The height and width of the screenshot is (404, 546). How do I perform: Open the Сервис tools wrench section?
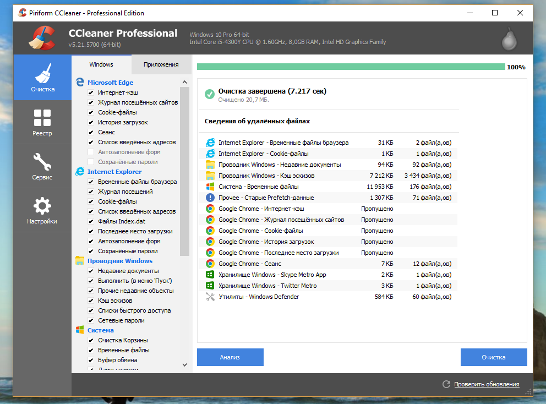click(x=42, y=166)
